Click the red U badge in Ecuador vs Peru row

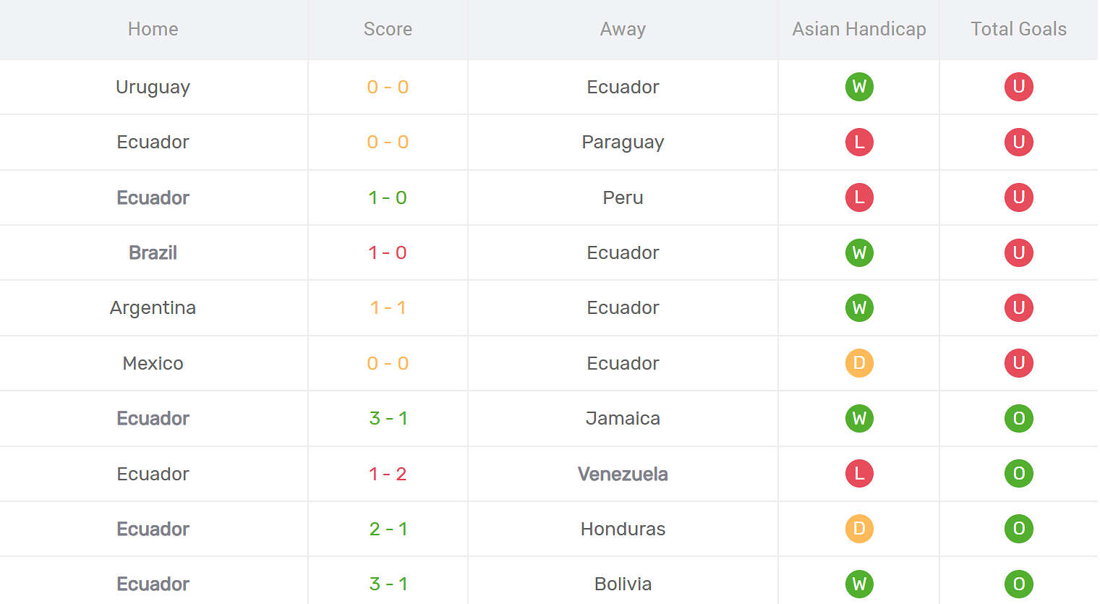pos(1018,197)
